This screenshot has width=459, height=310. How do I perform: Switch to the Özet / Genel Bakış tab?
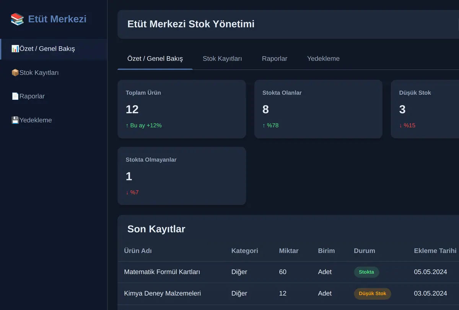155,59
